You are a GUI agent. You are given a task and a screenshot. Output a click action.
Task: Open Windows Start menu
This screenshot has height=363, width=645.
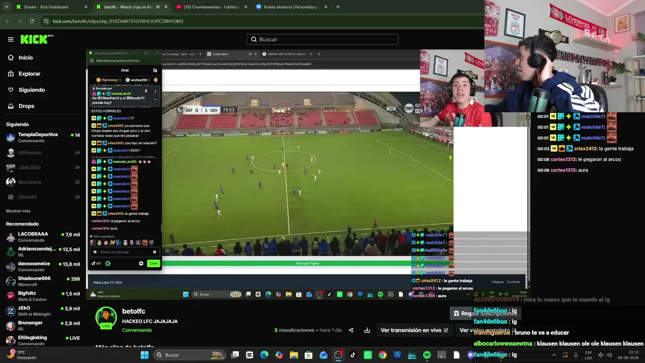pos(145,355)
